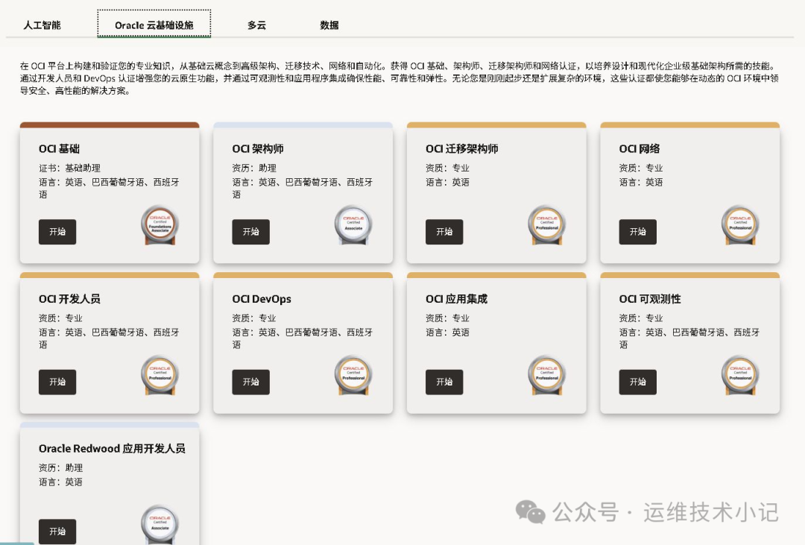Image resolution: width=805 pixels, height=545 pixels.
Task: Click the Professional badge on OCI DevOps card
Action: point(354,375)
